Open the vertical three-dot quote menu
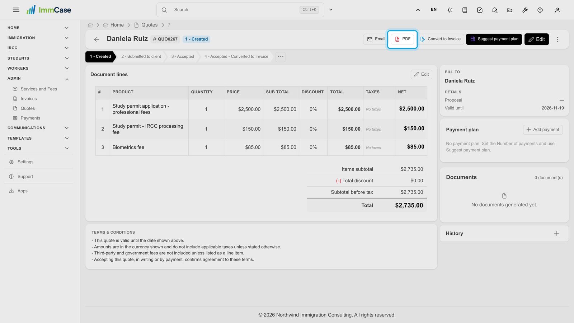The image size is (574, 323). coord(557,39)
